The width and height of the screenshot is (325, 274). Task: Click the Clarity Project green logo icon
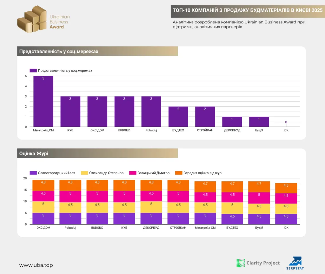pyautogui.click(x=241, y=263)
